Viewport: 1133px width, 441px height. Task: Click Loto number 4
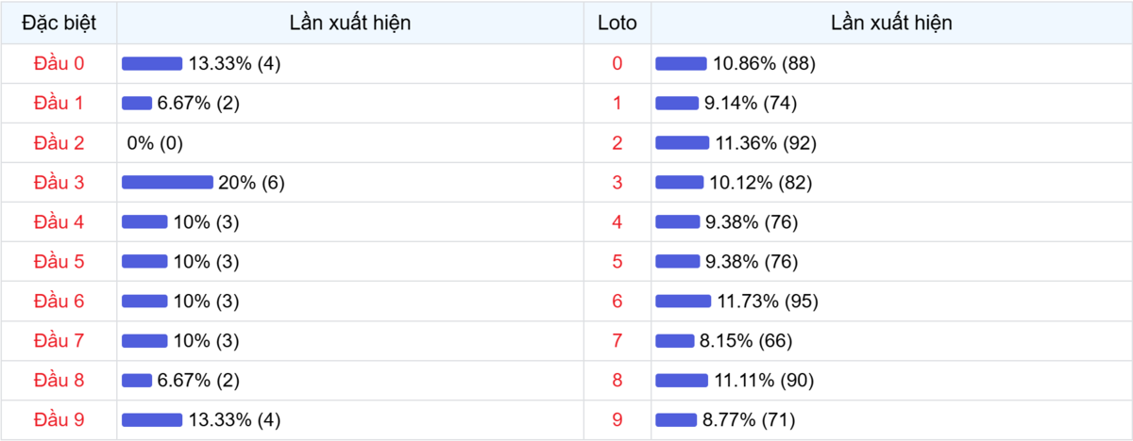click(x=617, y=222)
